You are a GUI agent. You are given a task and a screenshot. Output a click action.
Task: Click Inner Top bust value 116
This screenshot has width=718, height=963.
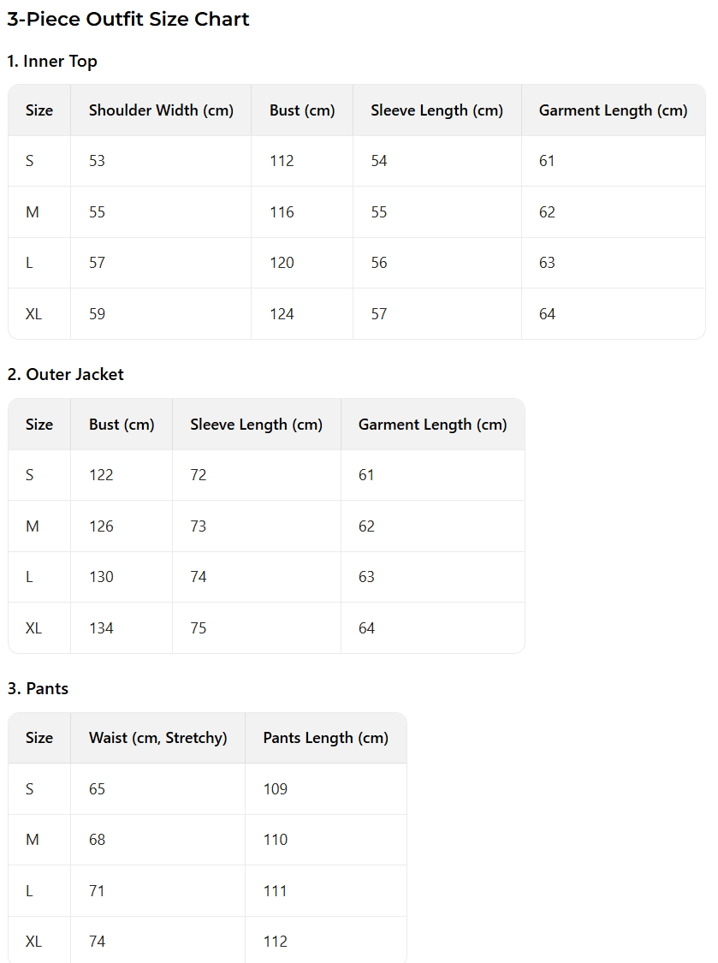tap(282, 212)
